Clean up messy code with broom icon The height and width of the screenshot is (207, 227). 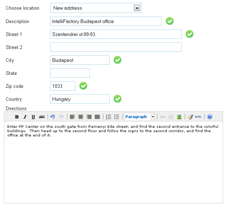190,117
